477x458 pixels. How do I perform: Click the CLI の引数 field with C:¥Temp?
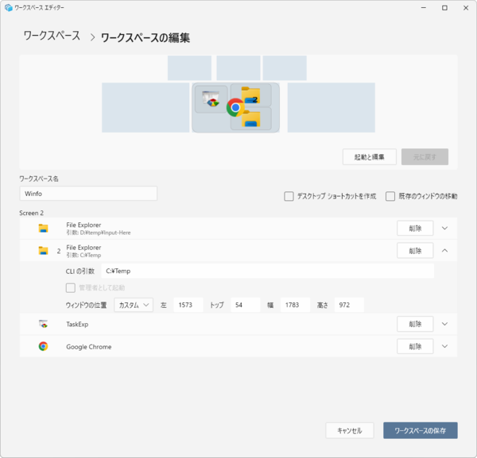pos(267,271)
